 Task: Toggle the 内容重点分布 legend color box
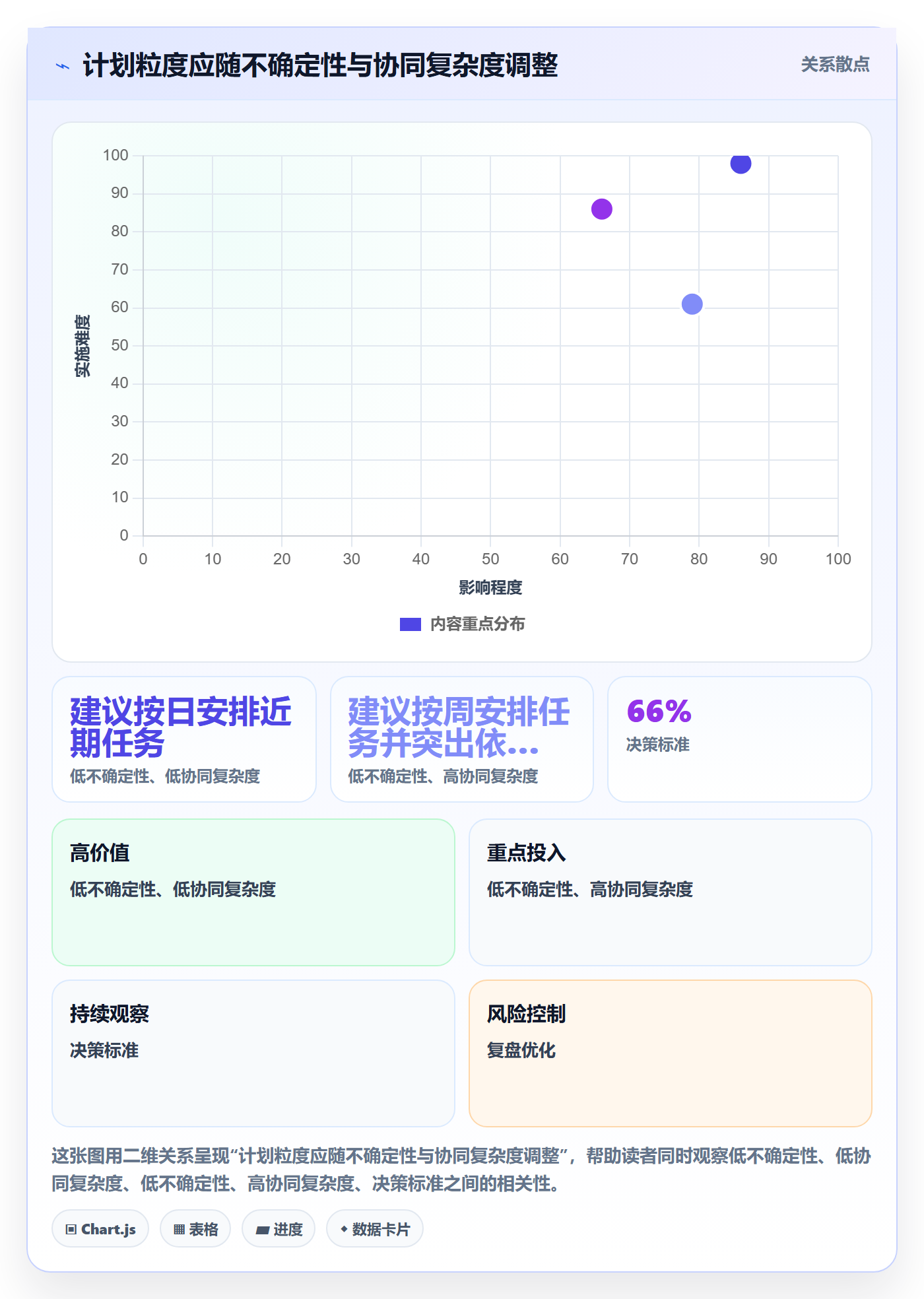click(410, 624)
